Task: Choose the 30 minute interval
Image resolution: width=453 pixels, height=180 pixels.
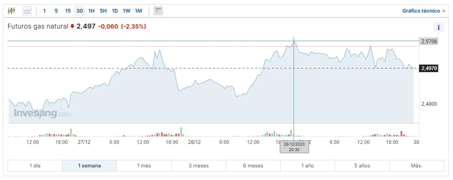Action: tap(80, 10)
